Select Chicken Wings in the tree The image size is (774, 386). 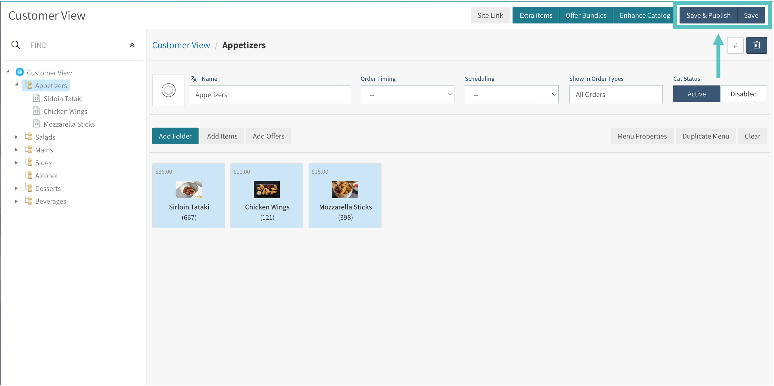[65, 111]
